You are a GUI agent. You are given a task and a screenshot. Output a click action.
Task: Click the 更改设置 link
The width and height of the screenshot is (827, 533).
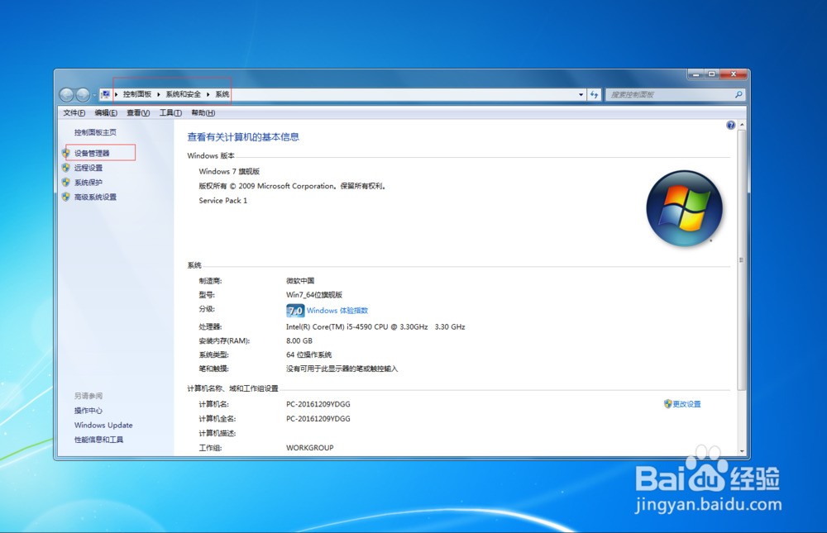(686, 404)
